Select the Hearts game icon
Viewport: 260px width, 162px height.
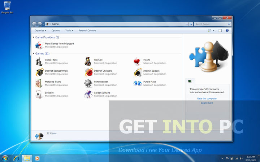pyautogui.click(x=137, y=62)
